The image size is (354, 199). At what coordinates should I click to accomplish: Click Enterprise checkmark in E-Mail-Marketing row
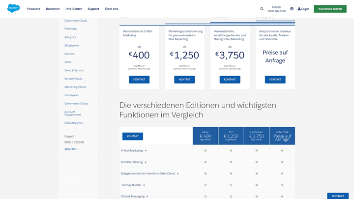(x=282, y=150)
